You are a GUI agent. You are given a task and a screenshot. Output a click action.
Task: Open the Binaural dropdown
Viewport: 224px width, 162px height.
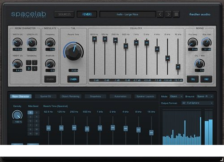pos(205,96)
